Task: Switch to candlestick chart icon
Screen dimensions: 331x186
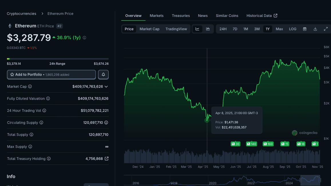Action: coord(208,29)
